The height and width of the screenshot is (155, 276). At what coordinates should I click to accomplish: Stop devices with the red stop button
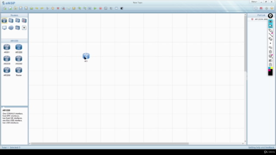(x=100, y=8)
